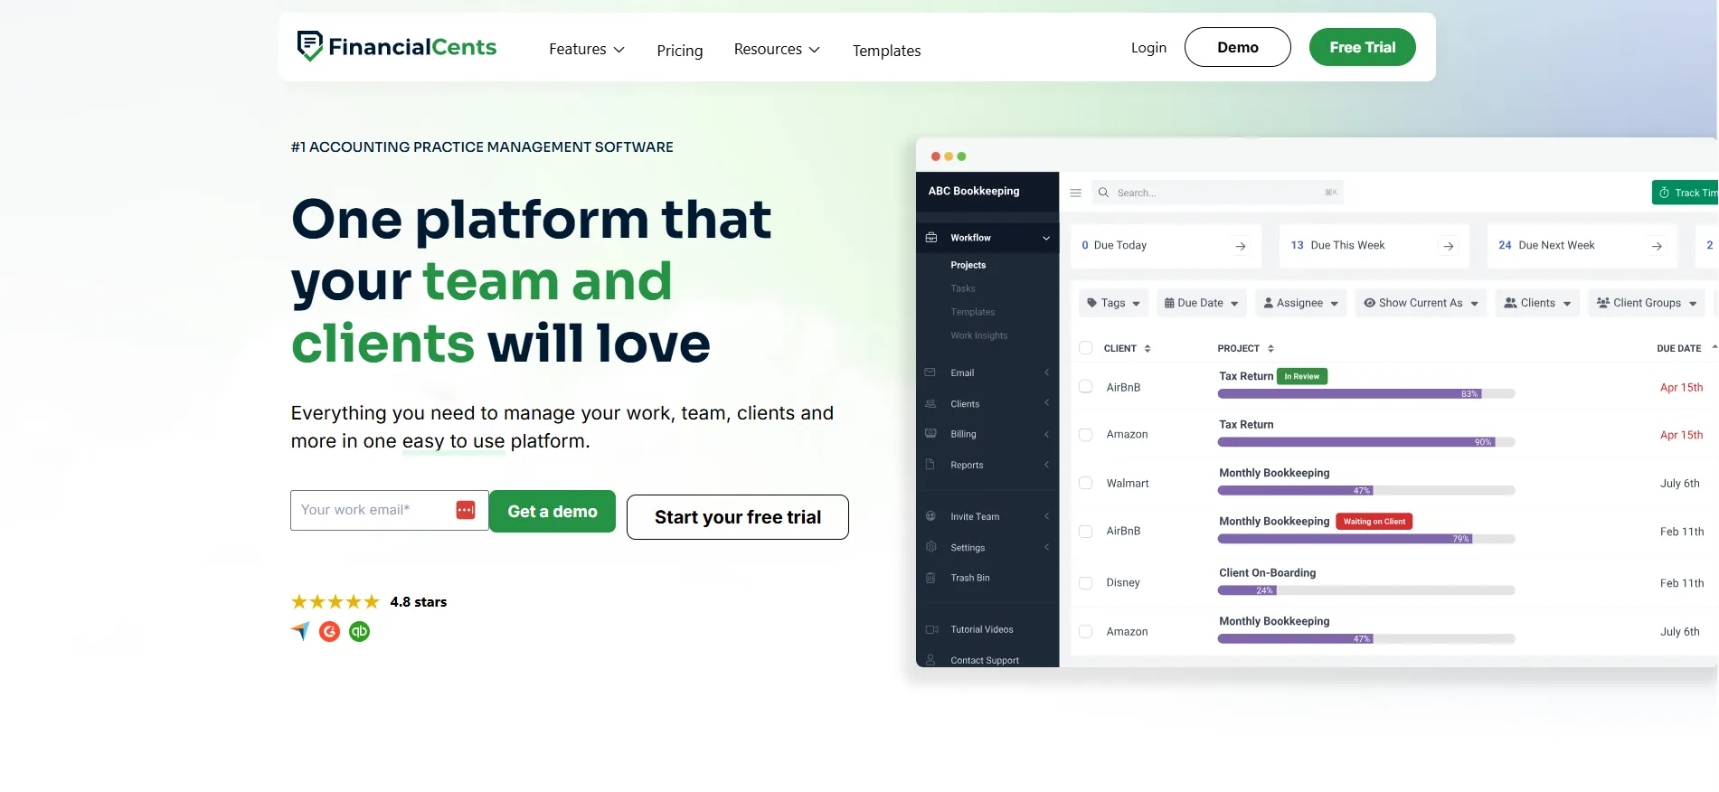This screenshot has width=1719, height=792.
Task: Open the Resources dropdown menu
Action: pos(777,49)
